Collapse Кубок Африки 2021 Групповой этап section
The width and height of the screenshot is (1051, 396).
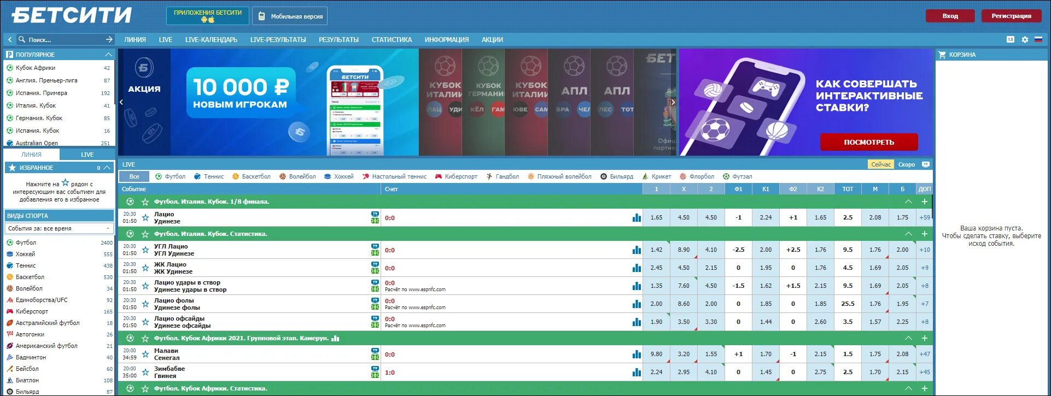908,338
